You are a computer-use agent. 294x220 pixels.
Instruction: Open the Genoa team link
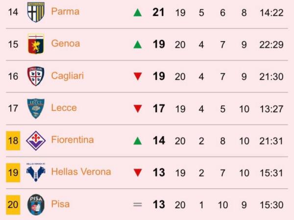[x=65, y=44]
